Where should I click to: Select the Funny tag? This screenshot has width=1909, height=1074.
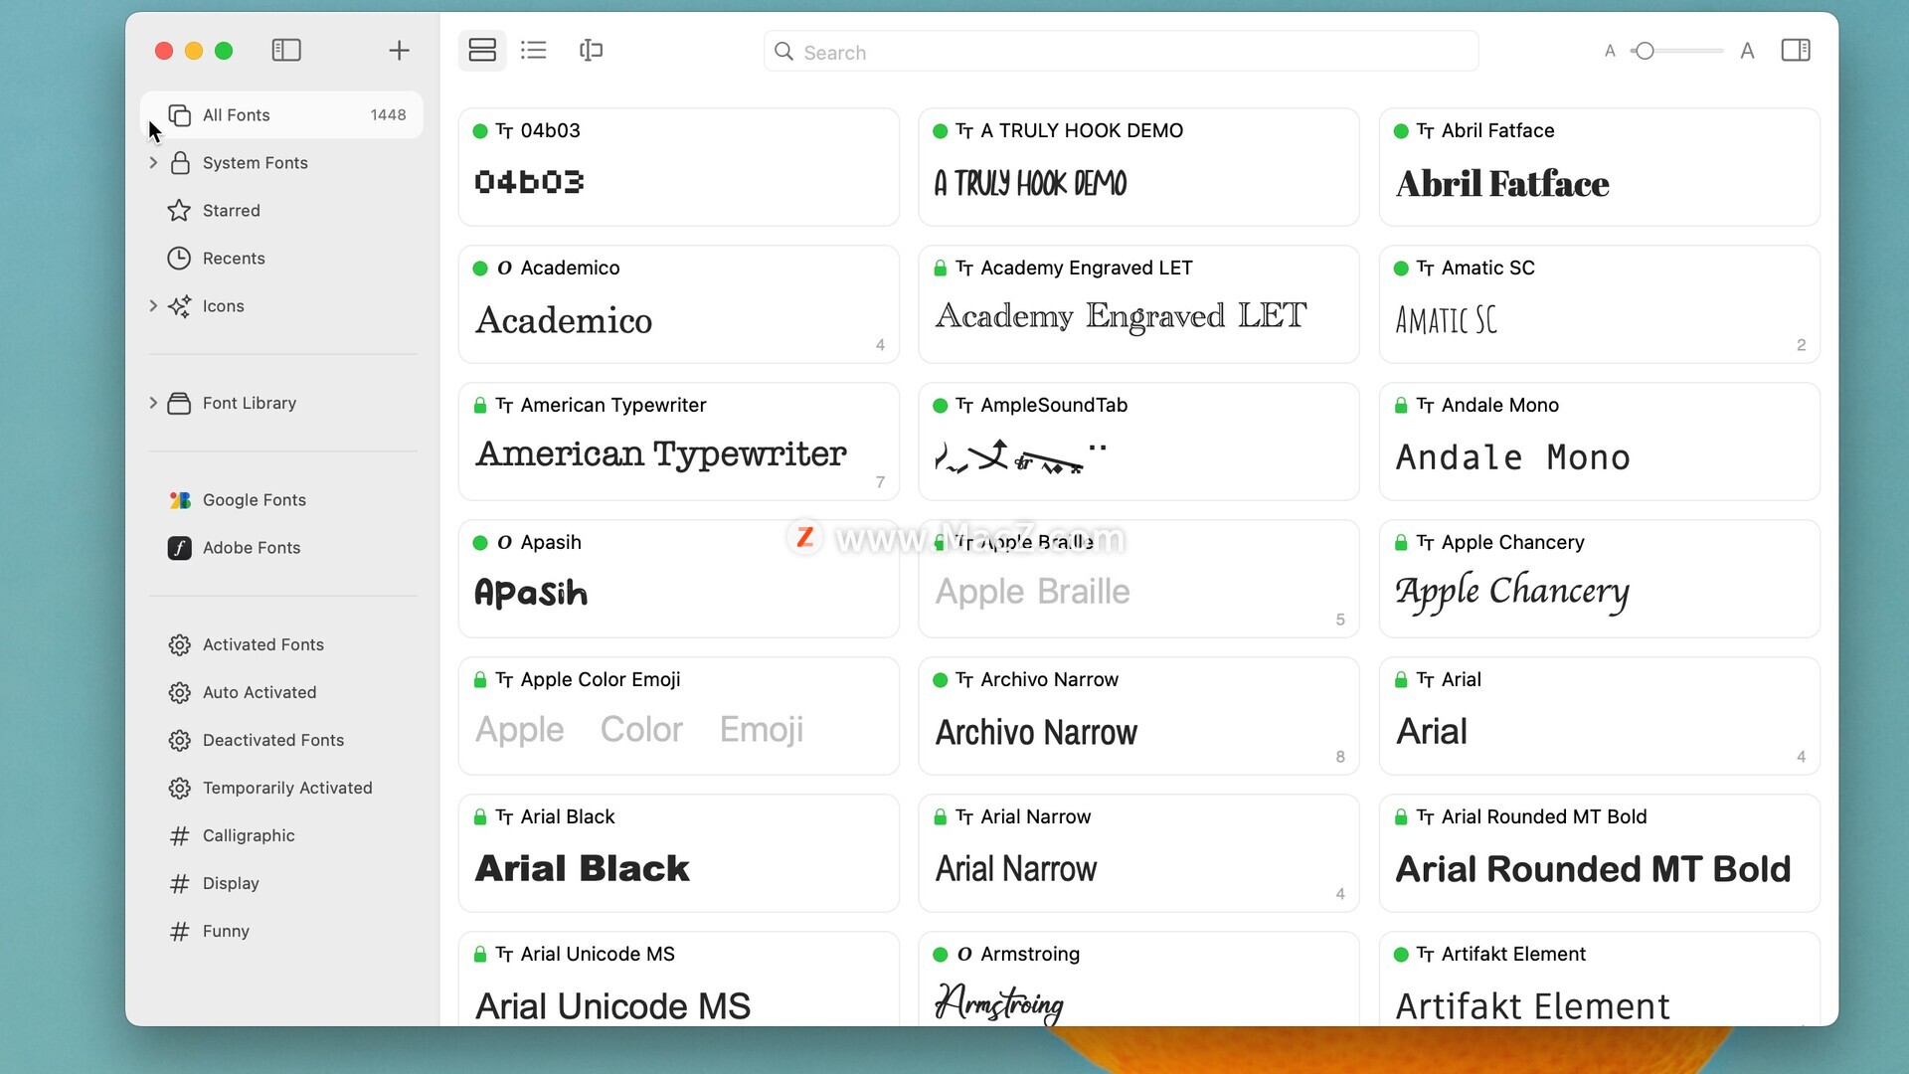point(226,931)
